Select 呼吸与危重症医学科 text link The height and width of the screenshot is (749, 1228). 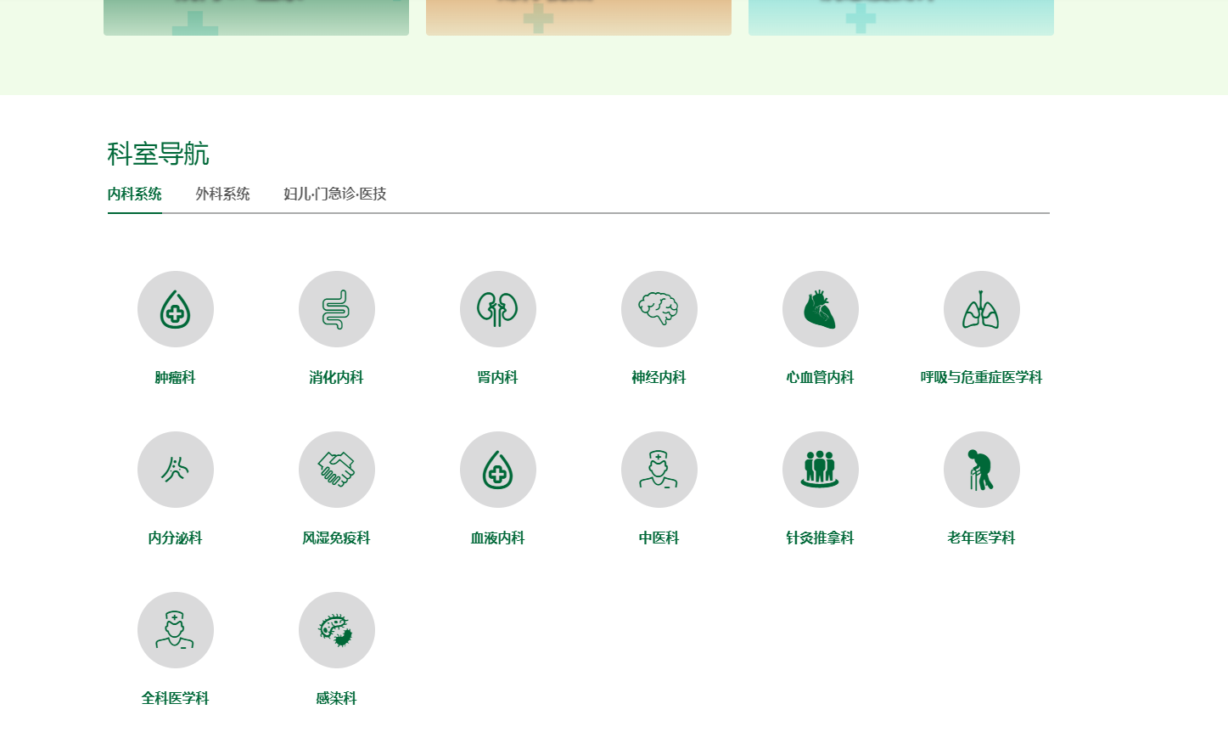(x=982, y=377)
